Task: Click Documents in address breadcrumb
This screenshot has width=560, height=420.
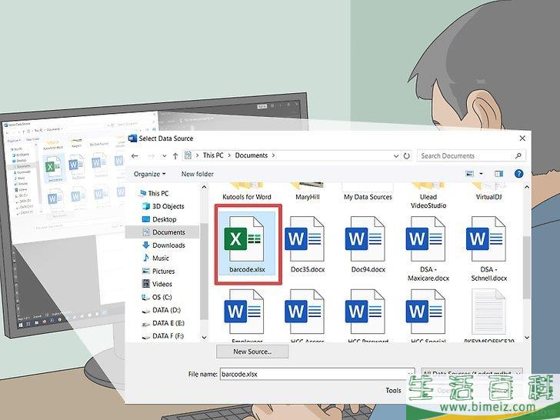Action: 252,155
